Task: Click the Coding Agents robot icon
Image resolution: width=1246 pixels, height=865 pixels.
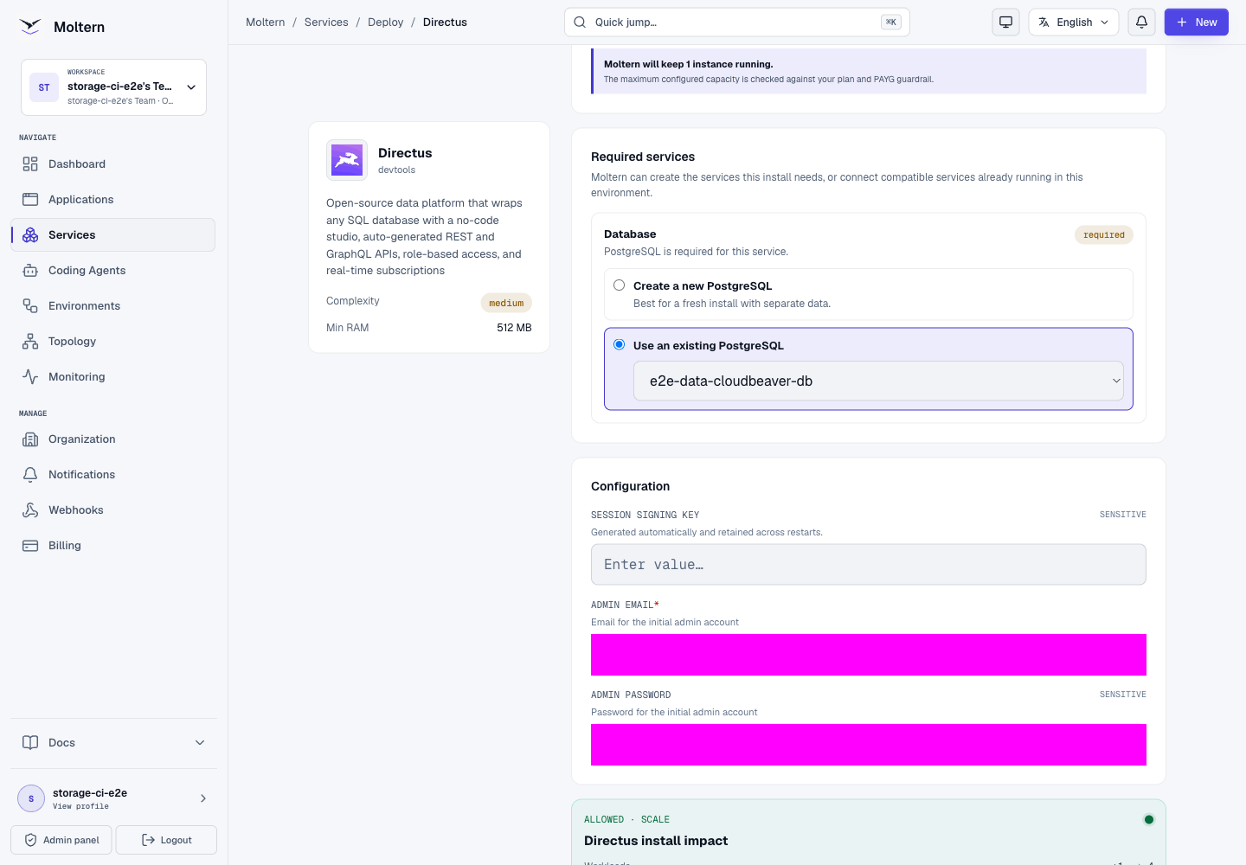Action: [30, 271]
